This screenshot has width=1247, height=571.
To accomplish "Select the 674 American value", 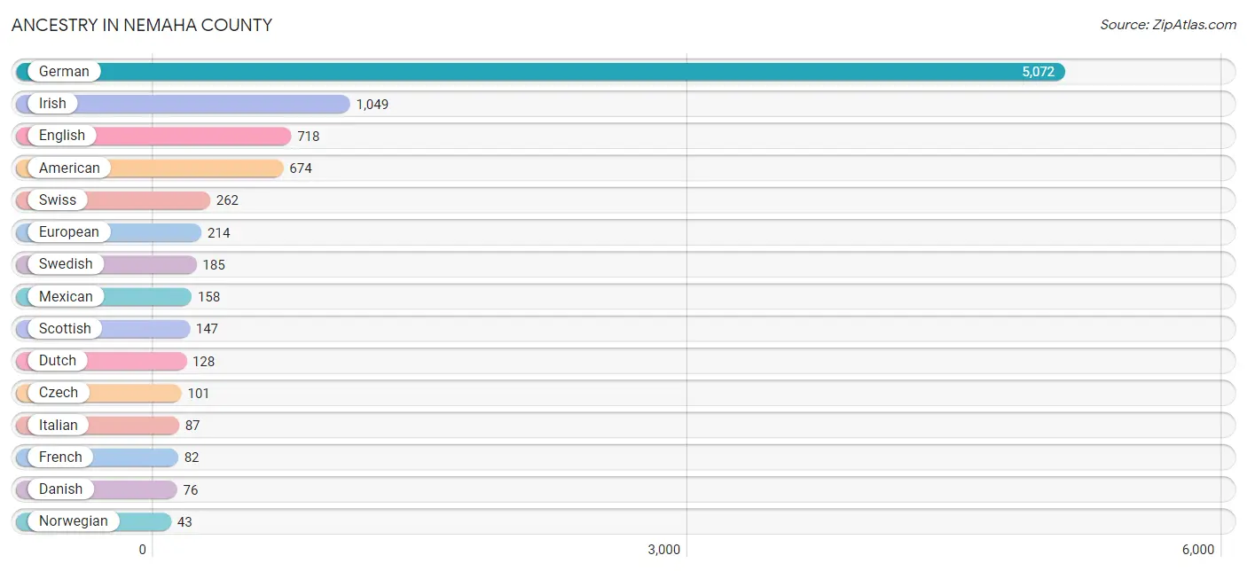I will [301, 168].
